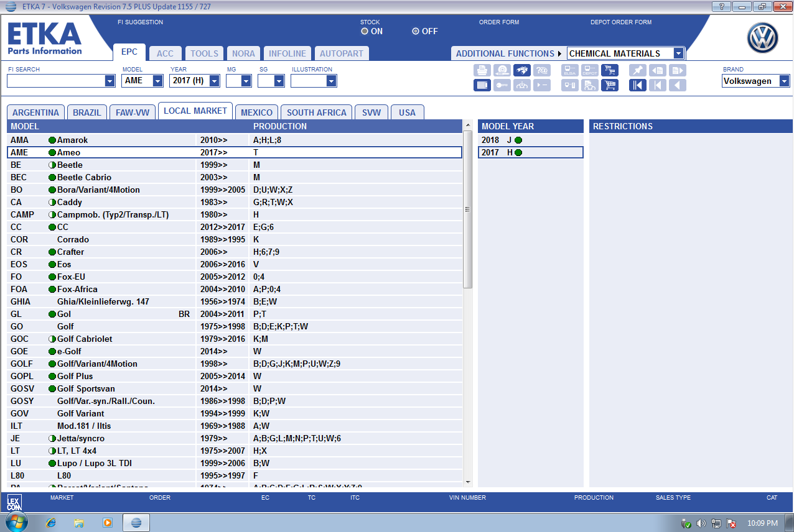794x532 pixels.
Task: Click ORDER FORM in the header
Action: coord(499,22)
